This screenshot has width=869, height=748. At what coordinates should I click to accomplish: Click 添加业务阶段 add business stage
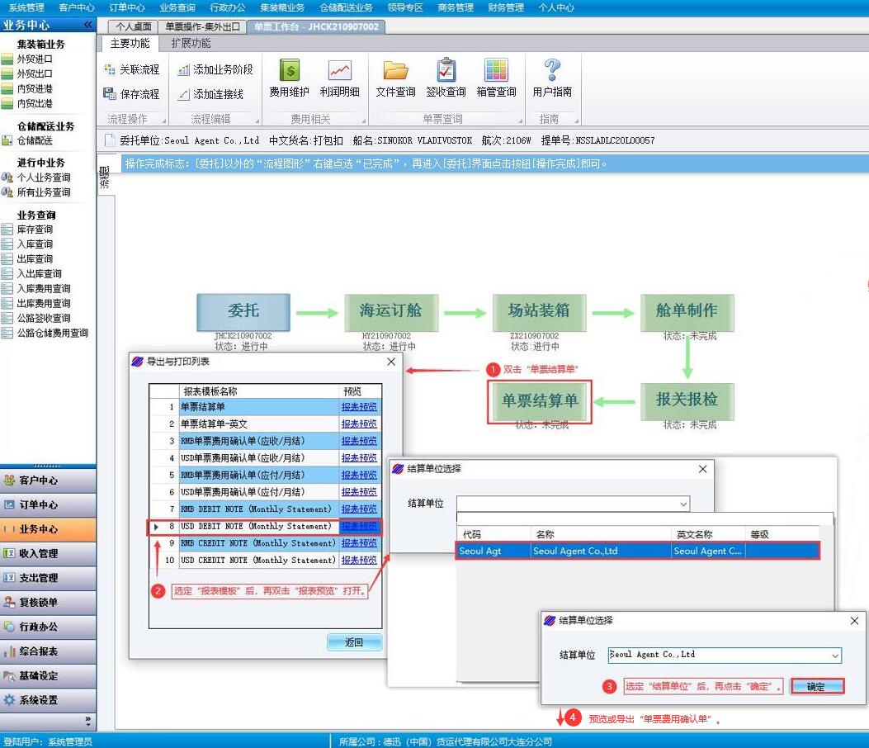pos(215,70)
